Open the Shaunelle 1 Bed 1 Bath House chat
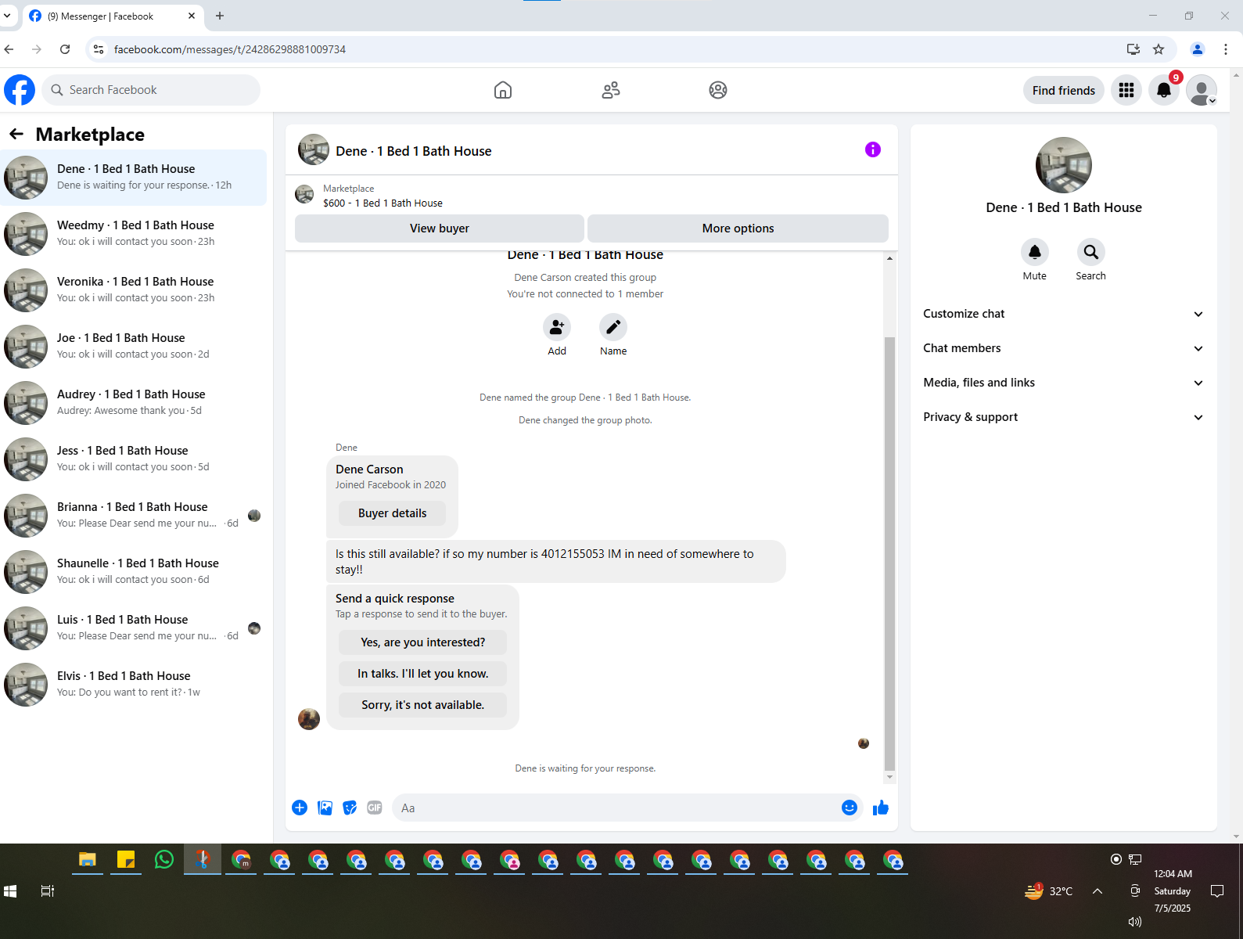 (x=134, y=572)
